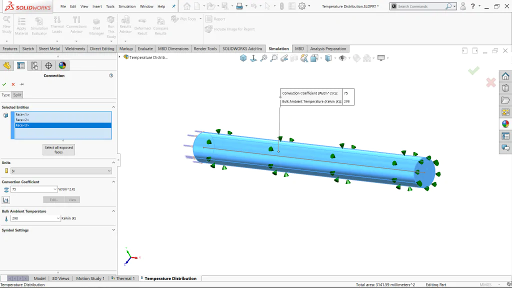Switch to the ConfigurationManager panel tab
512x288 pixels.
tap(34, 65)
